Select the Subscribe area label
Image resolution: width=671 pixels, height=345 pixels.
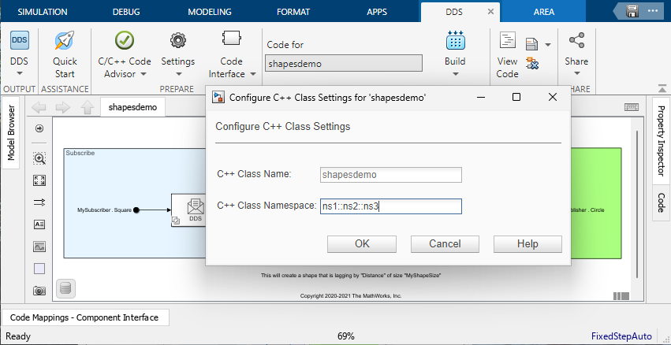[80, 153]
